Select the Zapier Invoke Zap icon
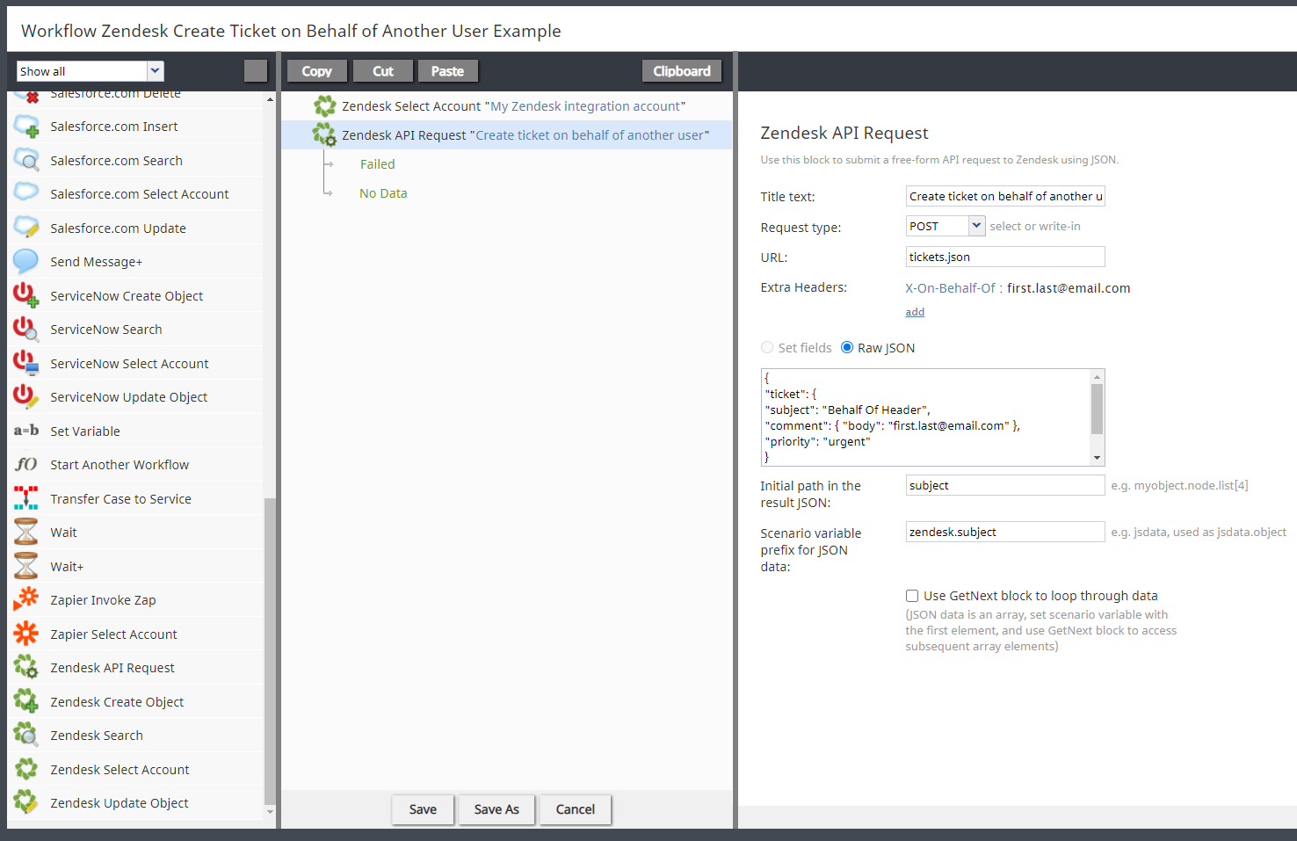This screenshot has width=1297, height=841. (x=26, y=600)
